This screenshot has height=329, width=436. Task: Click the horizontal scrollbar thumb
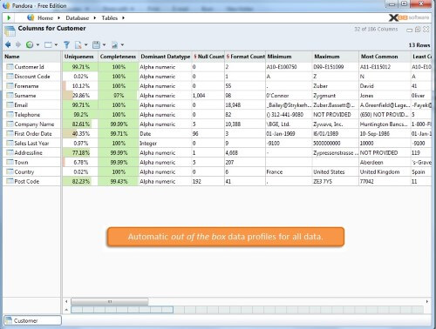point(110,302)
